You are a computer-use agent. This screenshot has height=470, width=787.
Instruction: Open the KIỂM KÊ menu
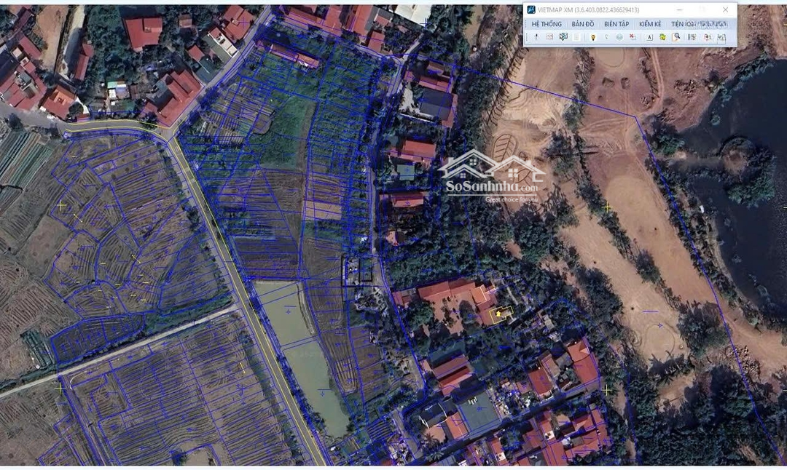[650, 24]
